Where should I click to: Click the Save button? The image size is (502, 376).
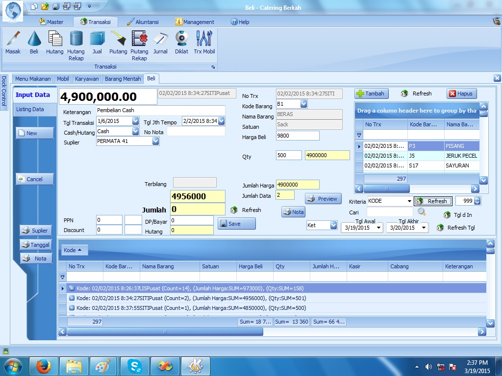click(237, 224)
